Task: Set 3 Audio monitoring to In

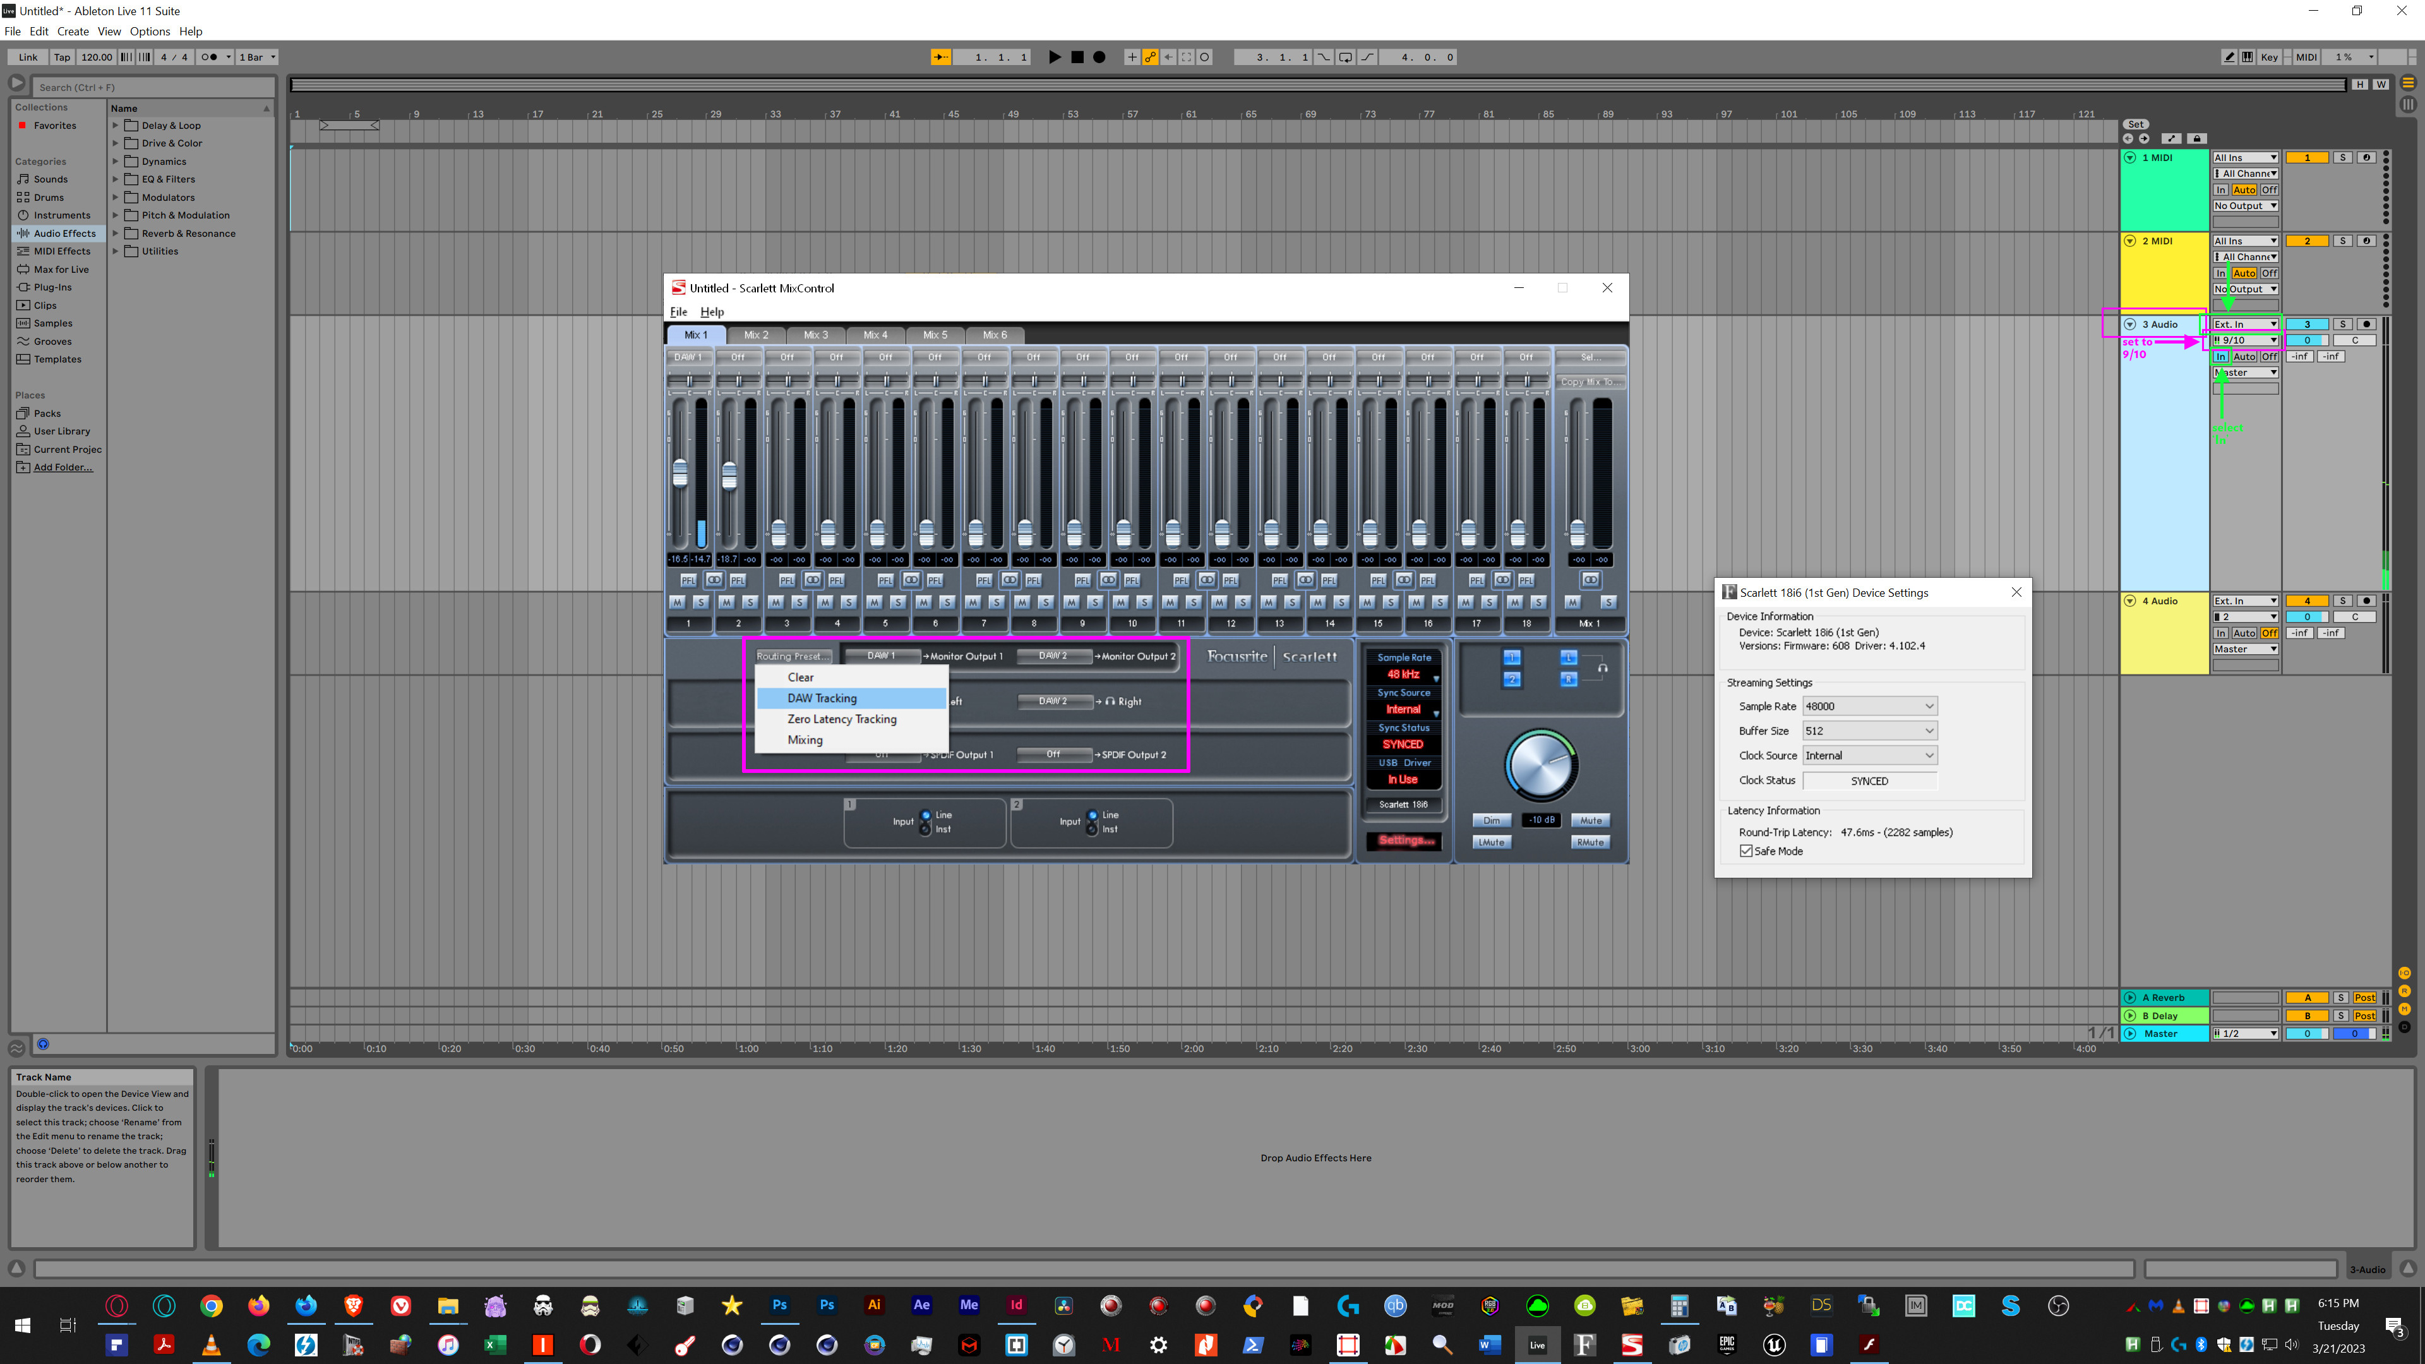Action: point(2221,357)
